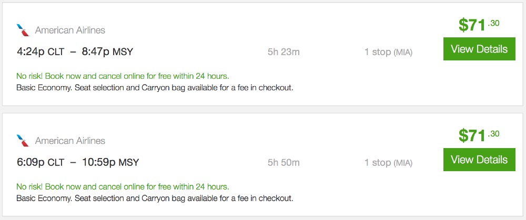526x220 pixels.
Task: Click American Airlines name on 6:09p flight
Action: point(70,141)
